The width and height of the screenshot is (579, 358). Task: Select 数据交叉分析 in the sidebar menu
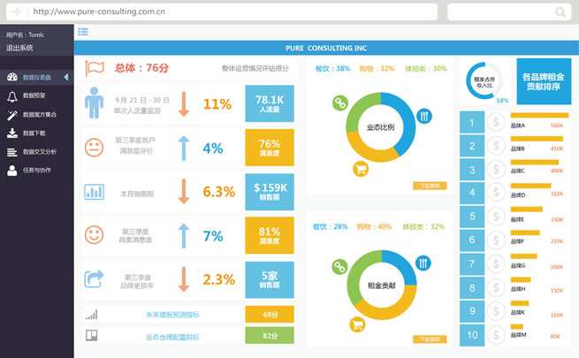click(43, 151)
